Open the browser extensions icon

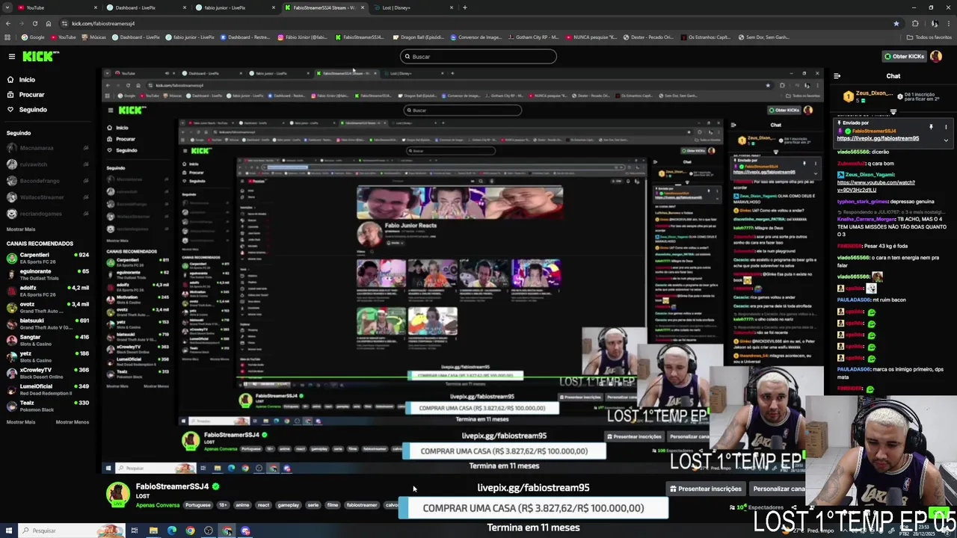tap(915, 23)
